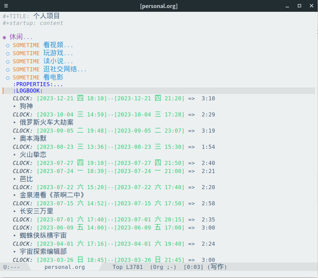Click Top L3781 position indicator
The image size is (318, 278).
pyautogui.click(x=128, y=267)
